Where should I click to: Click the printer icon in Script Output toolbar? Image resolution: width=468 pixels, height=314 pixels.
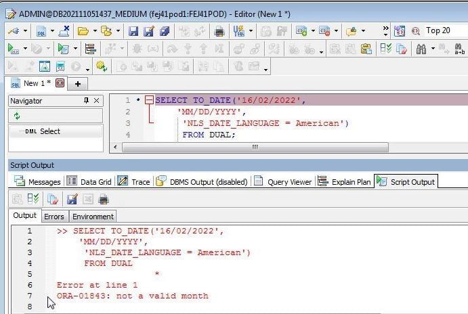(x=104, y=199)
